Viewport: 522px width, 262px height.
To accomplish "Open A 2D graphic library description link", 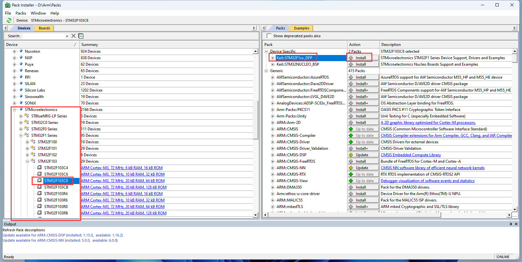I will tap(428, 123).
